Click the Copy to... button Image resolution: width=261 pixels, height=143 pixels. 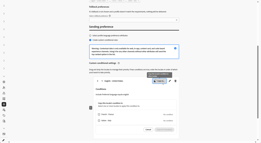pyautogui.click(x=159, y=81)
